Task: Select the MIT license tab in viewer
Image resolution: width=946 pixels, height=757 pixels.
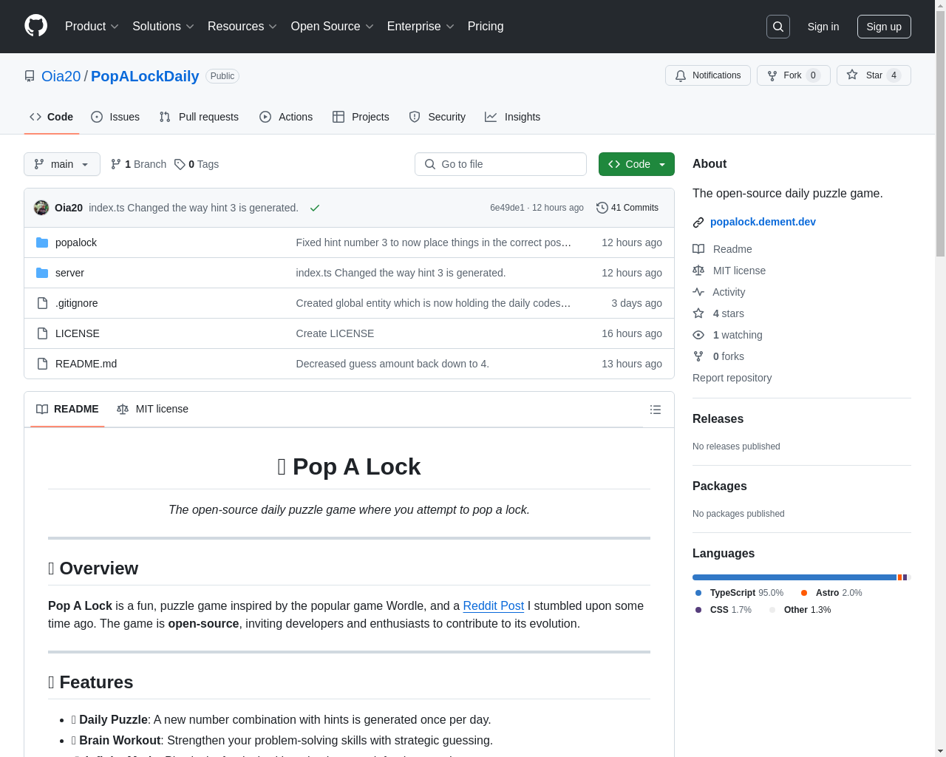Action: pyautogui.click(x=152, y=409)
